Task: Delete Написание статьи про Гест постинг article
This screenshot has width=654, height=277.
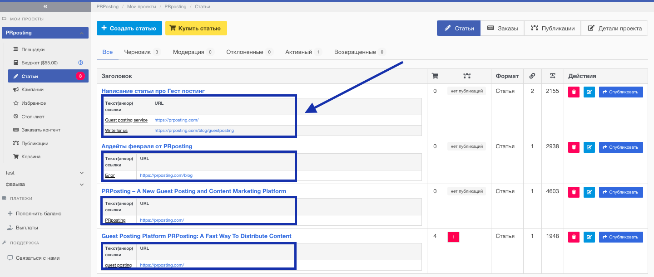Action: click(x=574, y=92)
